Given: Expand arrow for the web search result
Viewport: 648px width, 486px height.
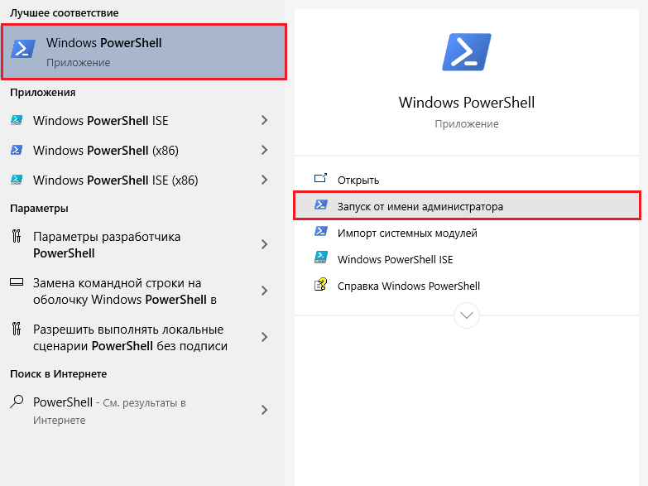Looking at the screenshot, I should (x=265, y=410).
